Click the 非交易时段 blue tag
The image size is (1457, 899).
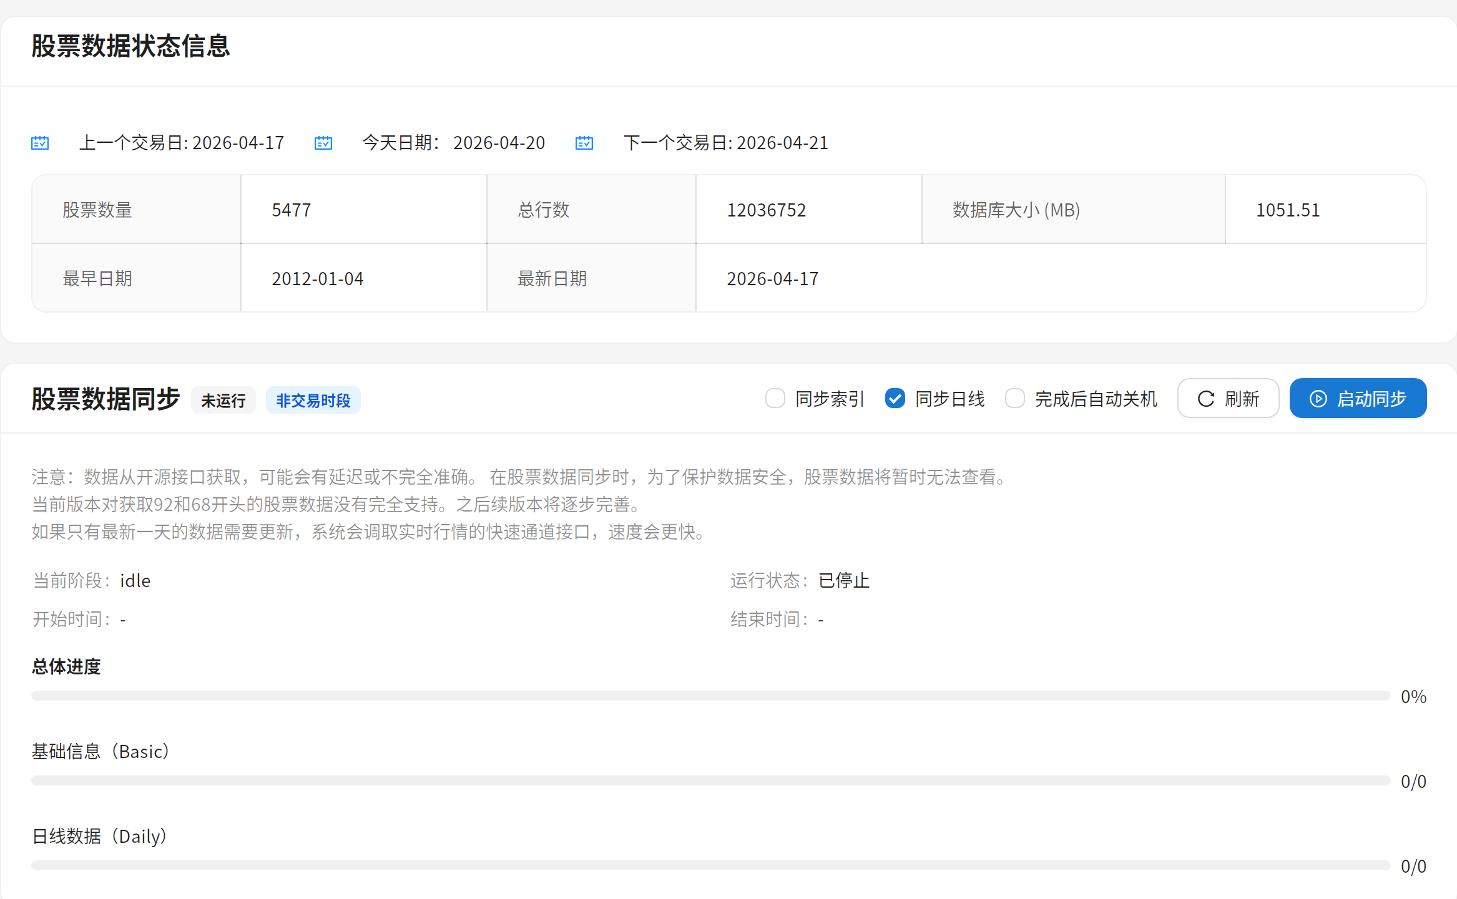point(313,401)
